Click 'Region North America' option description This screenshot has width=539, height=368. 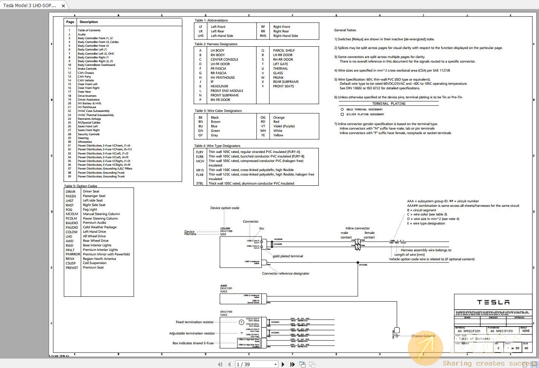100,259
